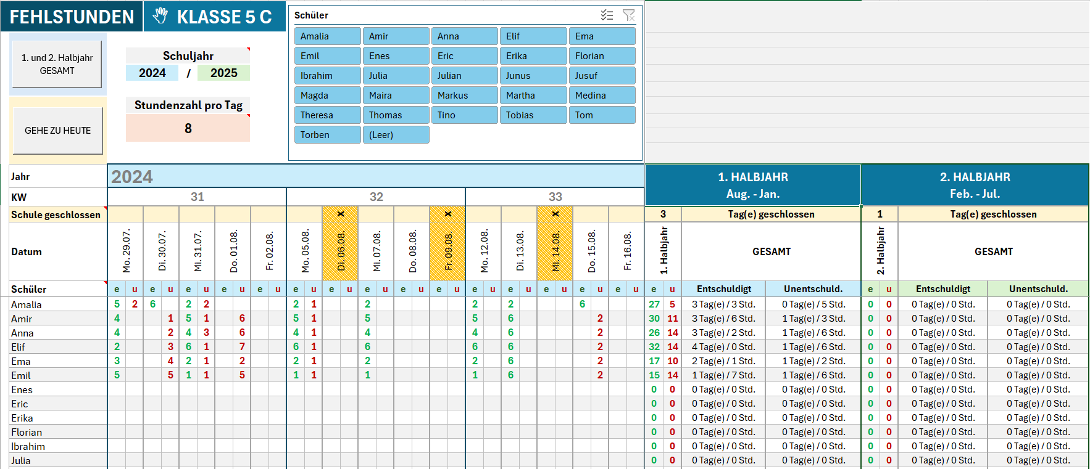Click the school-closed x above Di. 06.08.
Screen dimensions: 1090x469
pos(340,214)
